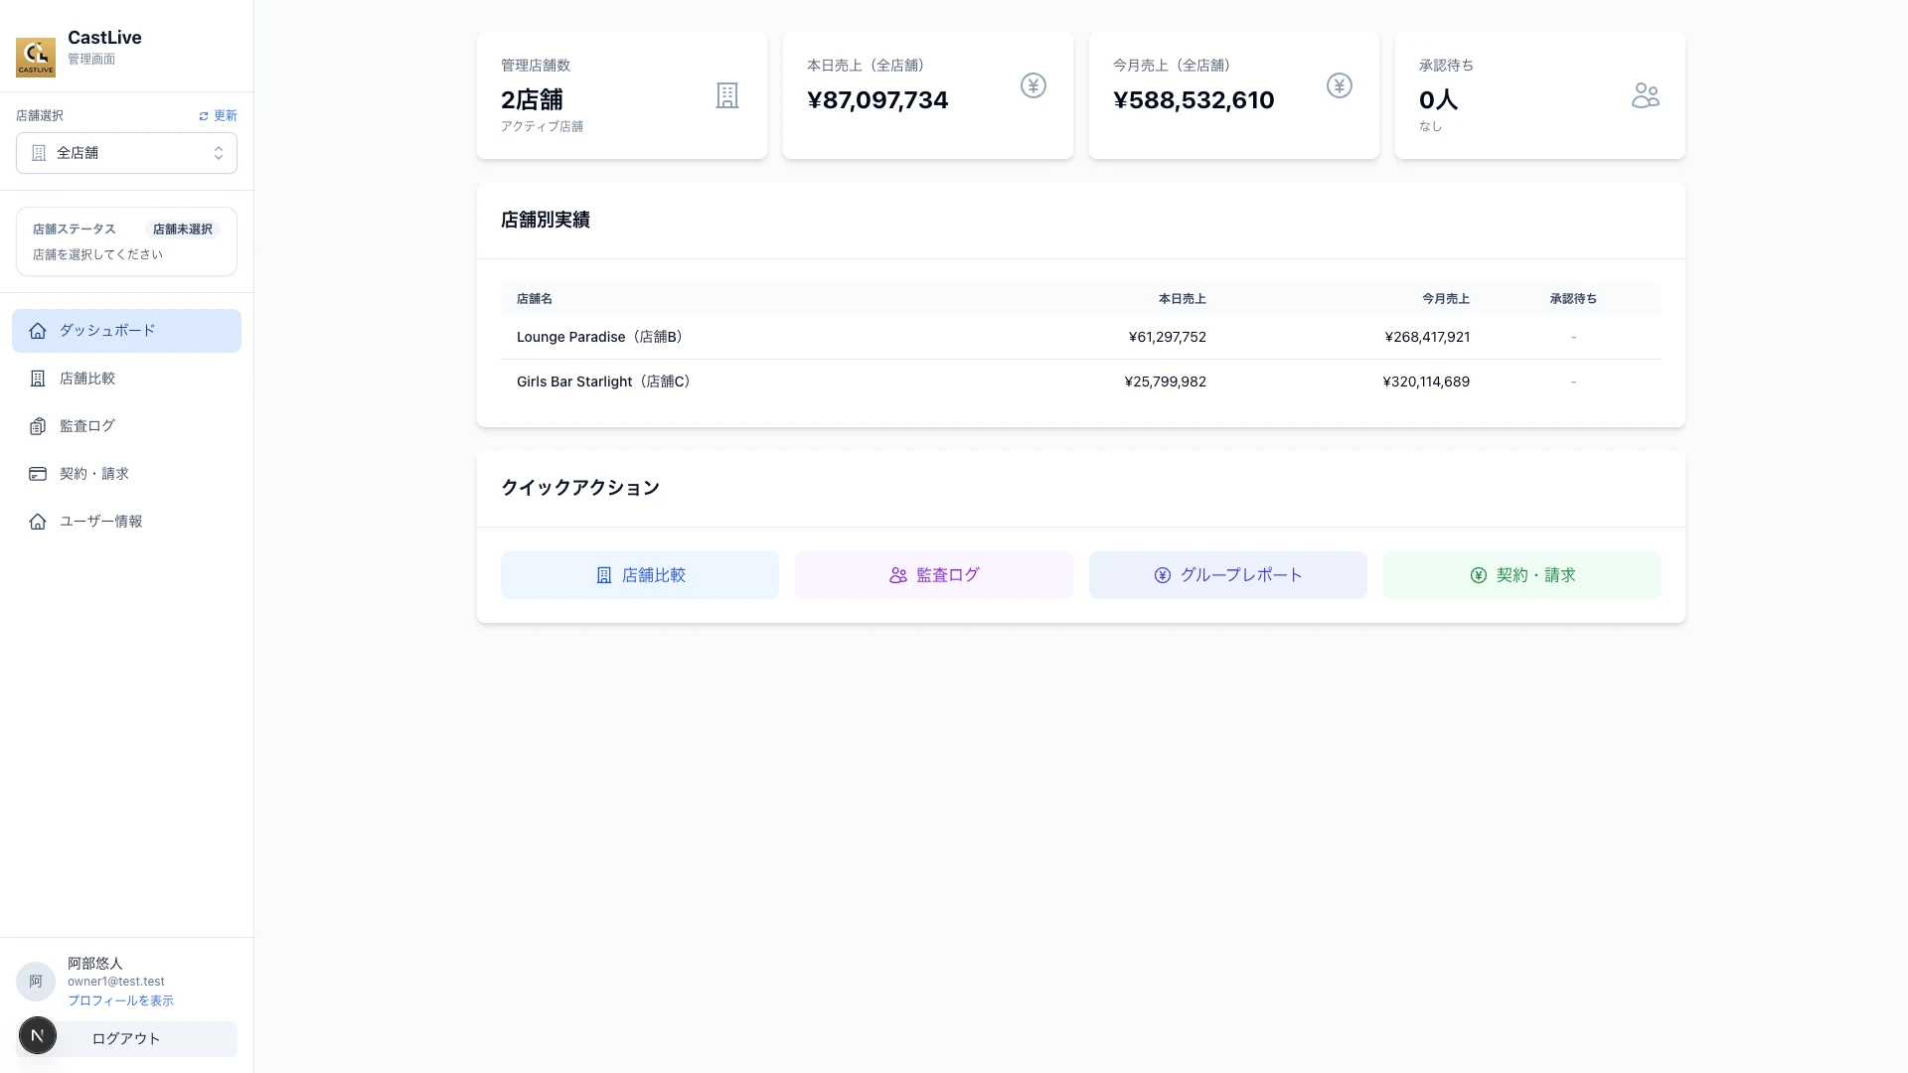Image resolution: width=1908 pixels, height=1073 pixels.
Task: Click the ダッシュボード home icon
Action: (x=38, y=331)
